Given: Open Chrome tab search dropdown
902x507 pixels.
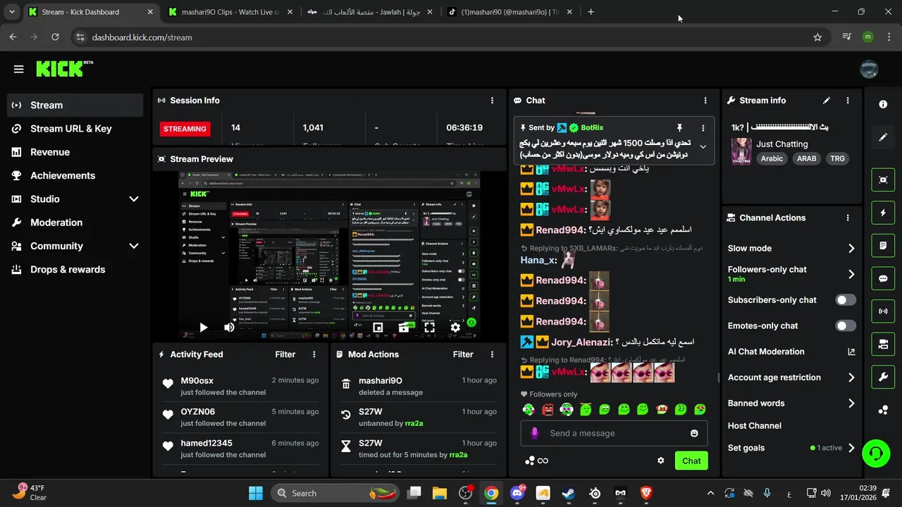Looking at the screenshot, I should point(11,12).
